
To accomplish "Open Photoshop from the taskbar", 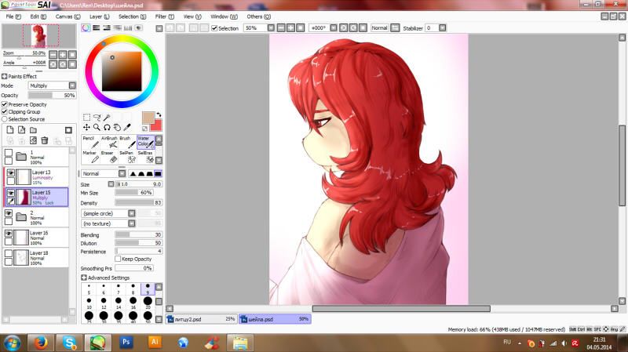I will [126, 343].
